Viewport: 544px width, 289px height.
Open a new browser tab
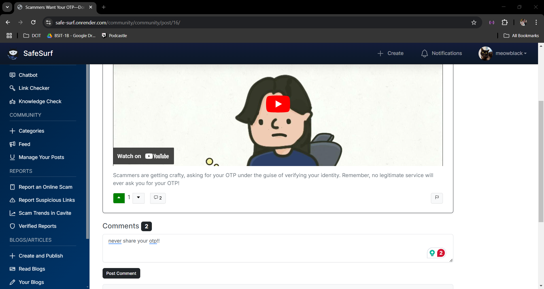tap(104, 7)
